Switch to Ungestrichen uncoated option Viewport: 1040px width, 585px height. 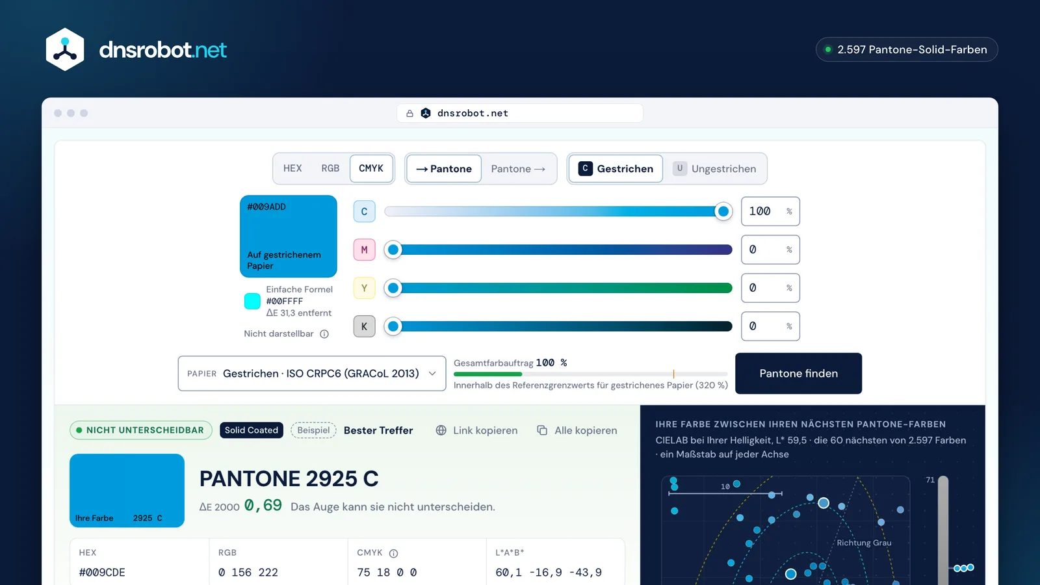(x=714, y=169)
